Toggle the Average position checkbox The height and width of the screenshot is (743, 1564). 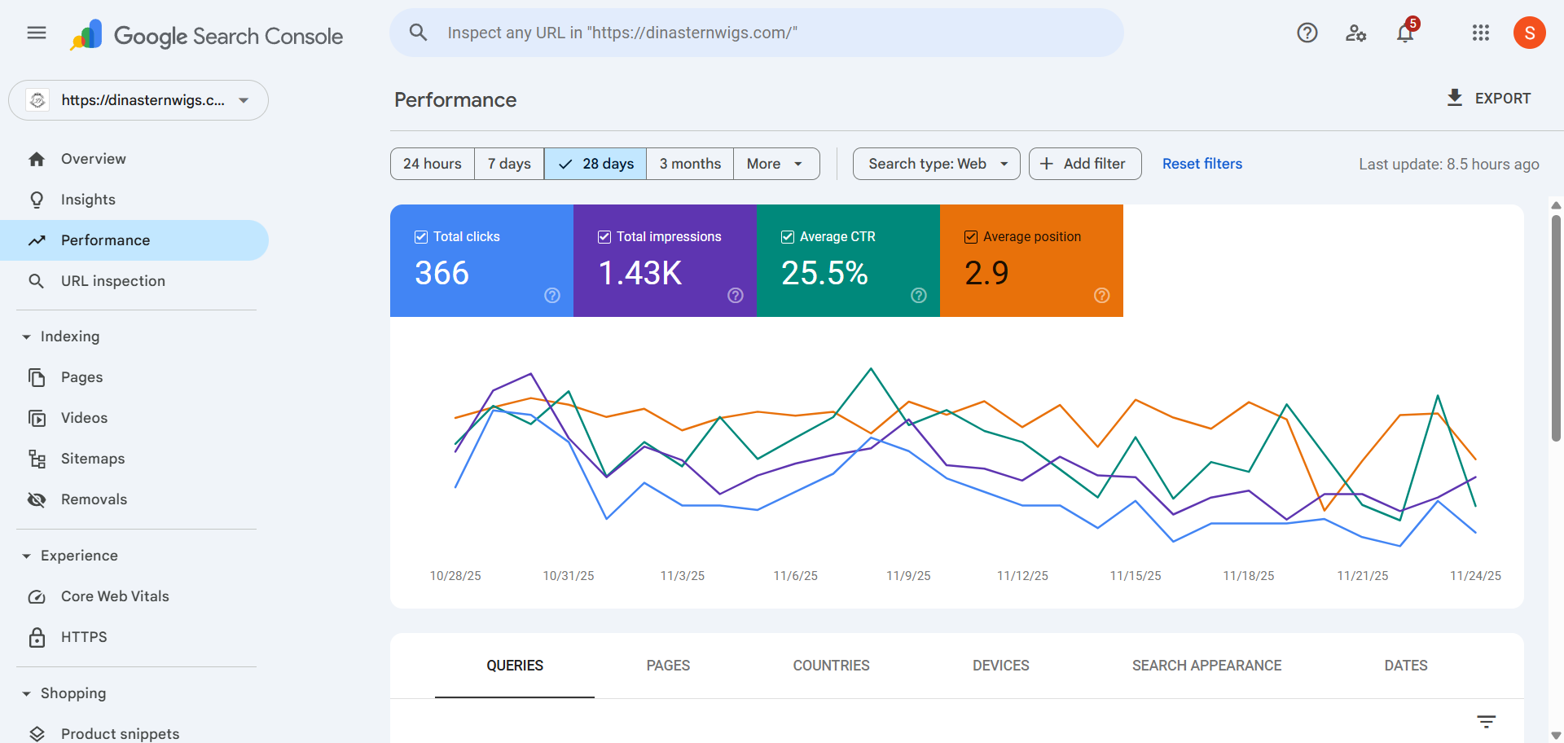click(971, 237)
